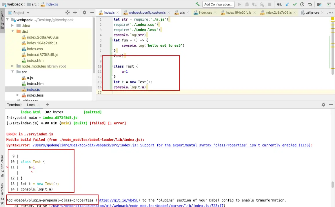Click the Git Update Project arrow
Image resolution: width=335 pixels, height=207 pixels.
pyautogui.click(x=287, y=4)
